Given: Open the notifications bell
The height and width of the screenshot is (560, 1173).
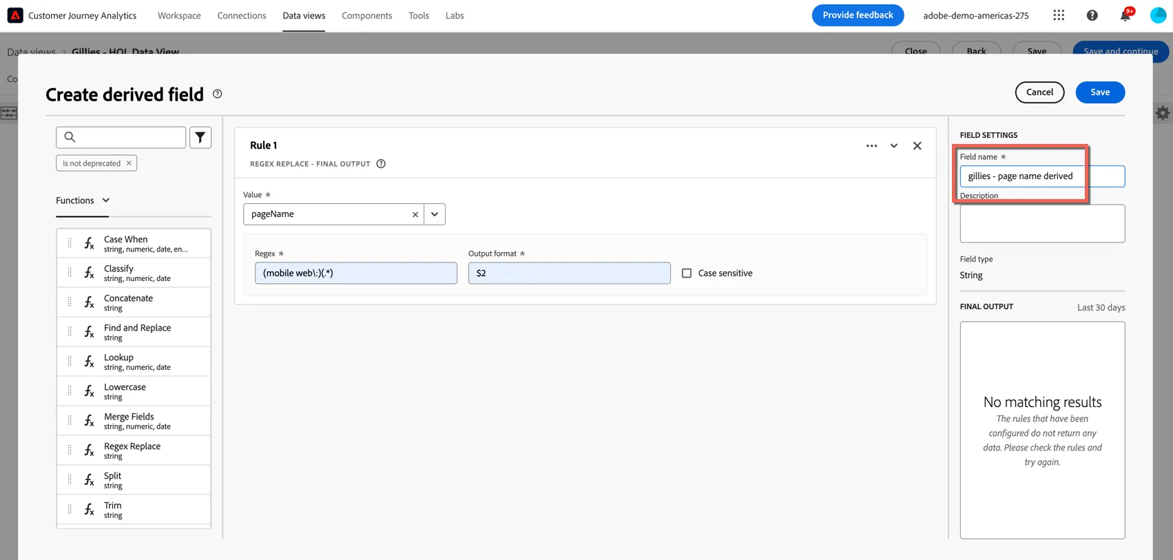Looking at the screenshot, I should tap(1125, 15).
